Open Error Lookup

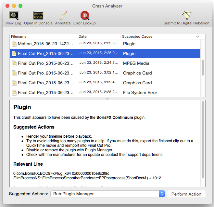pos(84,18)
